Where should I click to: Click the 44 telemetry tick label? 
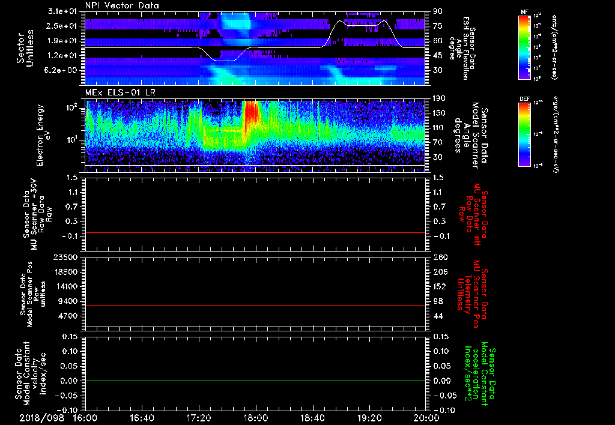[x=437, y=316]
